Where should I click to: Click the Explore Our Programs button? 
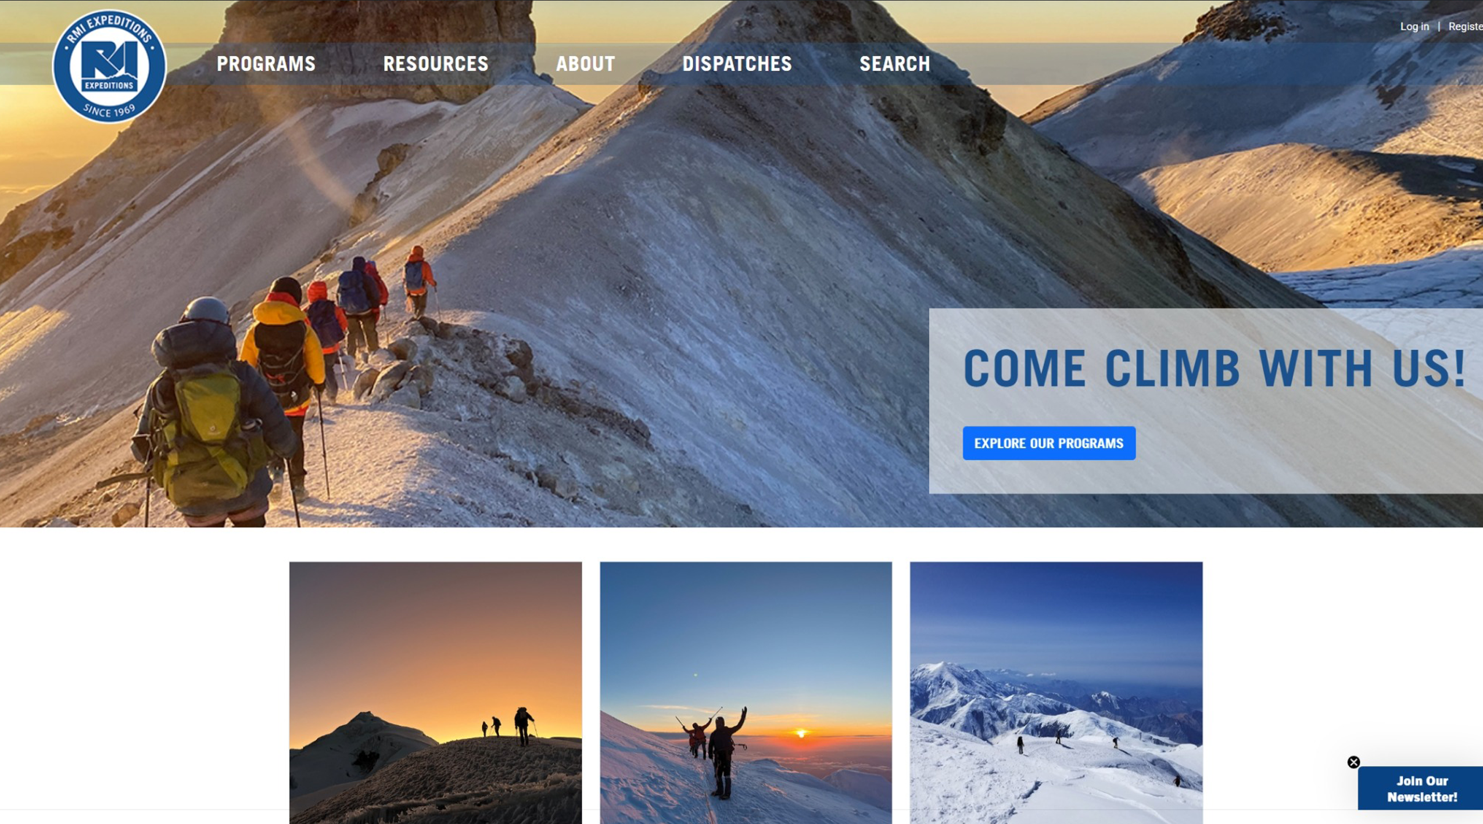(1049, 443)
